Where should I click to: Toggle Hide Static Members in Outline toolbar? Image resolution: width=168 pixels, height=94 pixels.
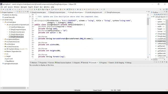pyautogui.click(x=161, y=15)
